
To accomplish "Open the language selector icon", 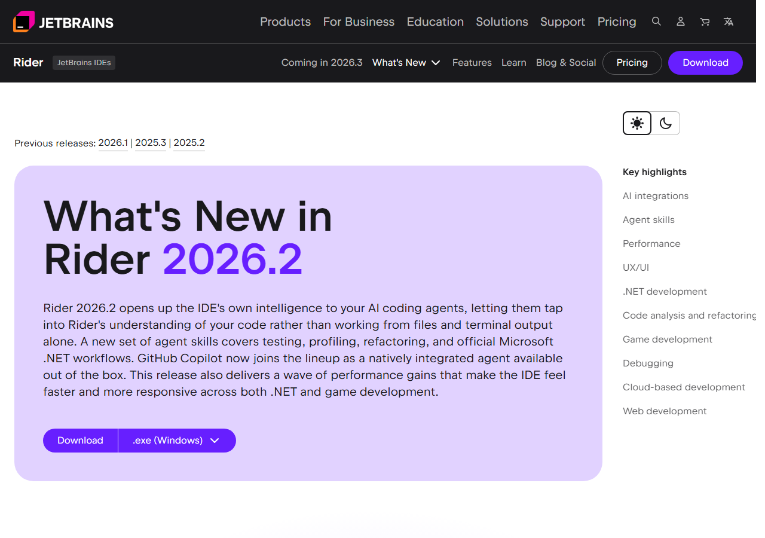I will point(729,22).
